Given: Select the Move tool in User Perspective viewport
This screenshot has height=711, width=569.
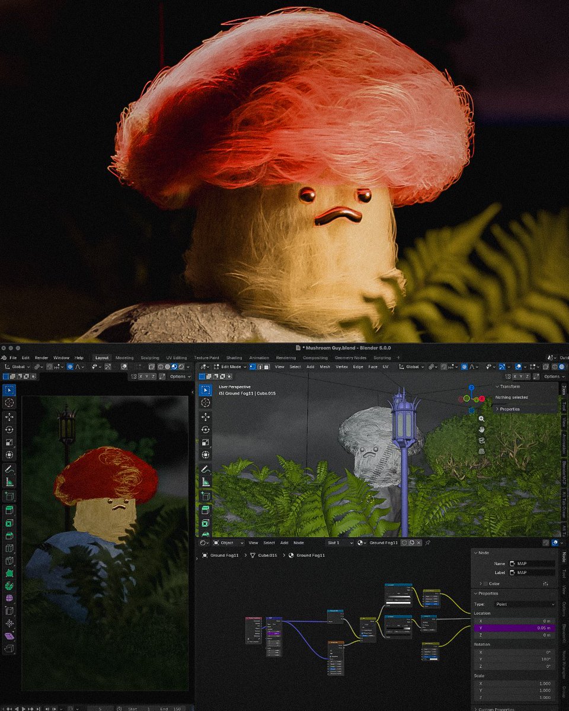Looking at the screenshot, I should tap(205, 417).
